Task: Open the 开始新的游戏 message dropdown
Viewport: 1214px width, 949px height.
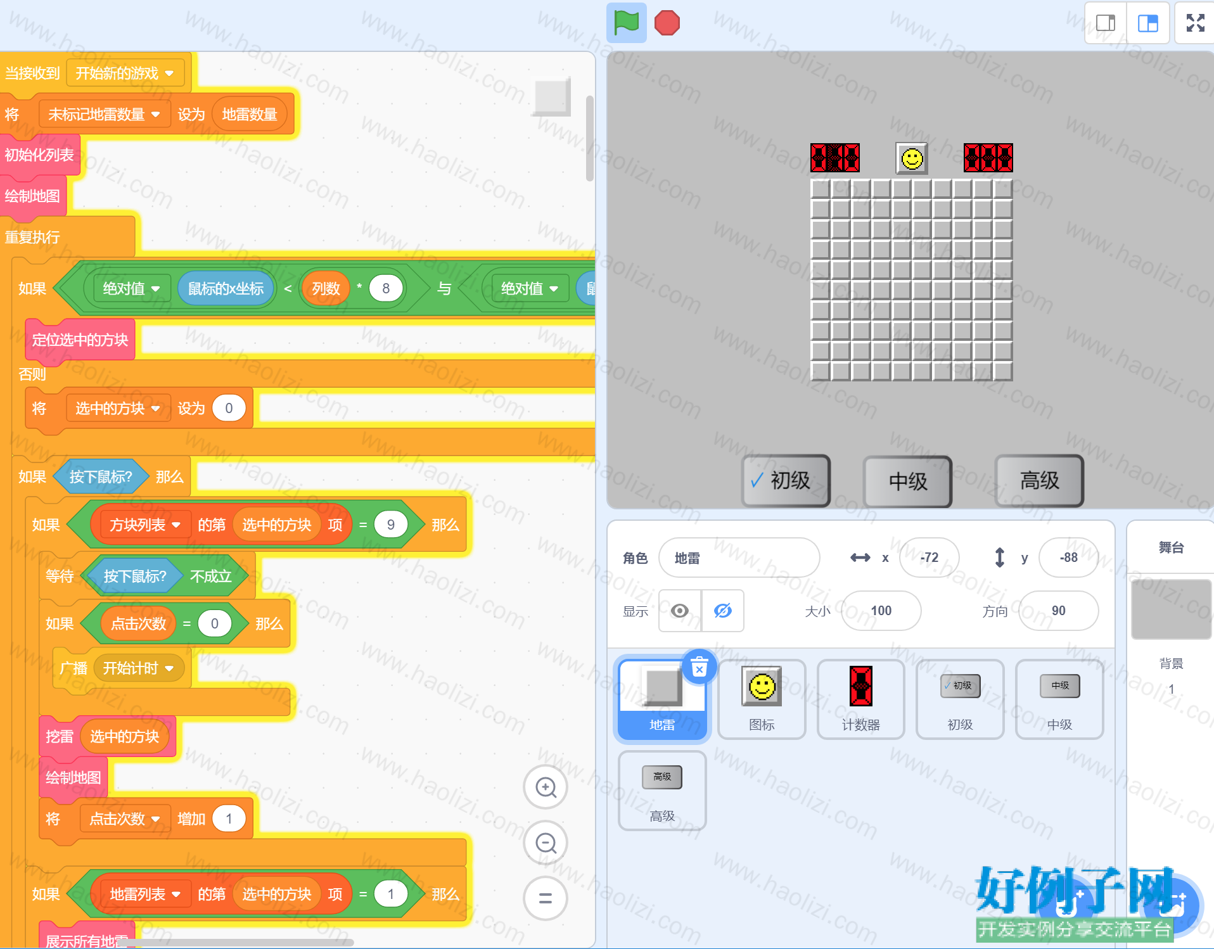Action: coord(125,73)
